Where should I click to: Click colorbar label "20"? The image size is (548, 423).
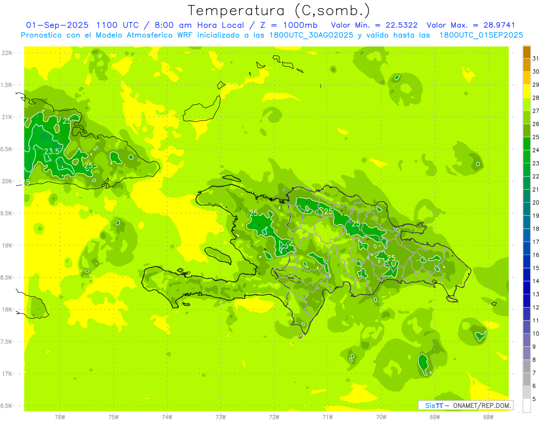point(536,203)
